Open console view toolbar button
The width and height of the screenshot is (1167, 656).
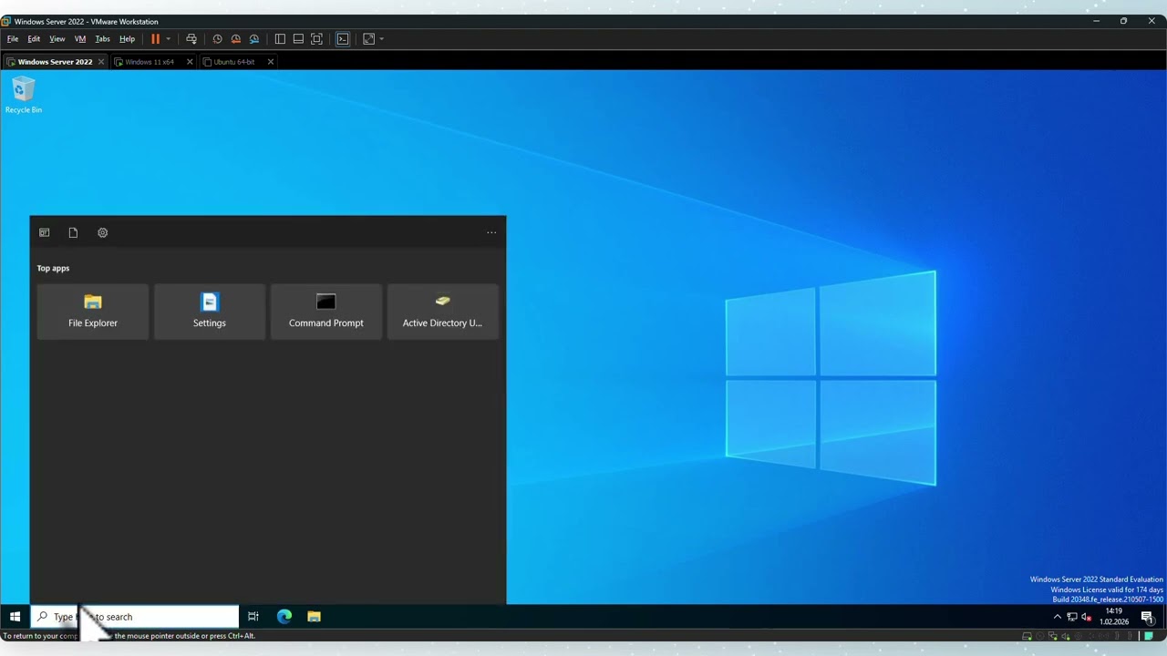(x=343, y=39)
